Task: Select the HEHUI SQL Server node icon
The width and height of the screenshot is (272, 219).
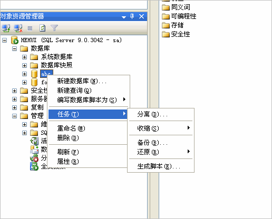Action: tap(15, 40)
